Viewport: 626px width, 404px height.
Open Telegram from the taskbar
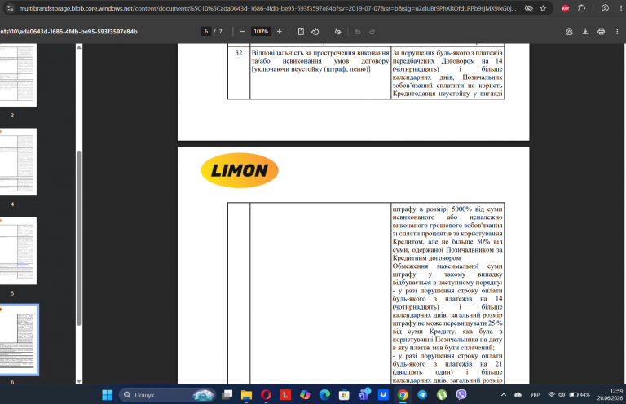point(422,395)
